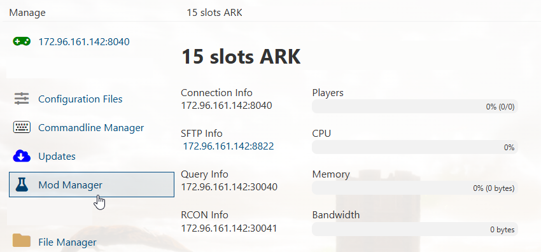Screen dimensions: 541x252
Task: Click the SFTP address 172.96.161.142:8822 link
Action: tap(228, 146)
